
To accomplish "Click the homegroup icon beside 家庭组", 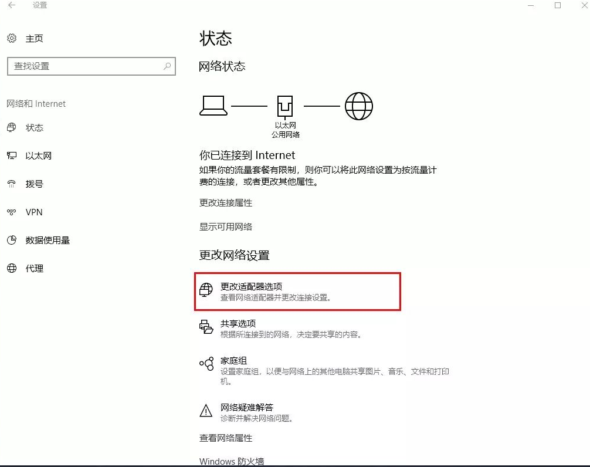I will 206,364.
